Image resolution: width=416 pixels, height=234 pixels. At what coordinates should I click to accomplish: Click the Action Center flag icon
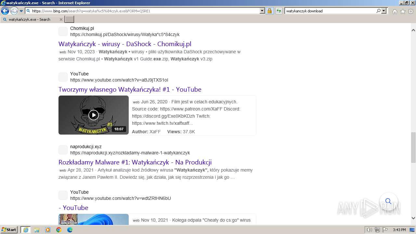(385, 230)
